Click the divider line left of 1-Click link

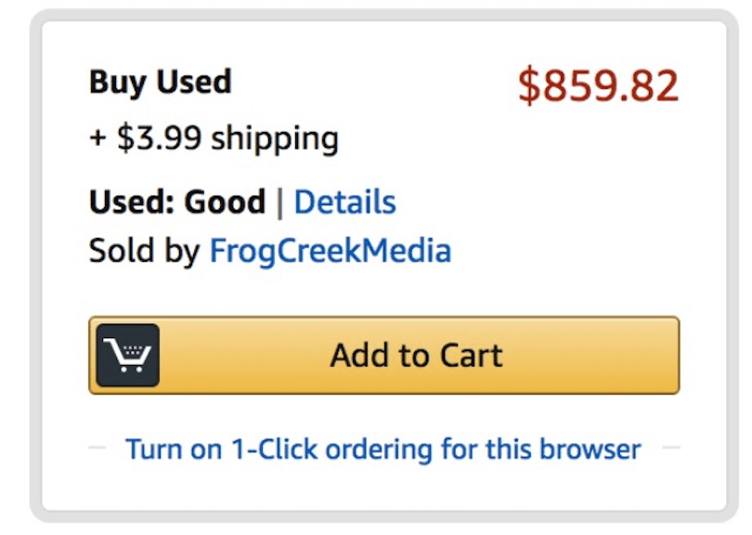coord(98,449)
